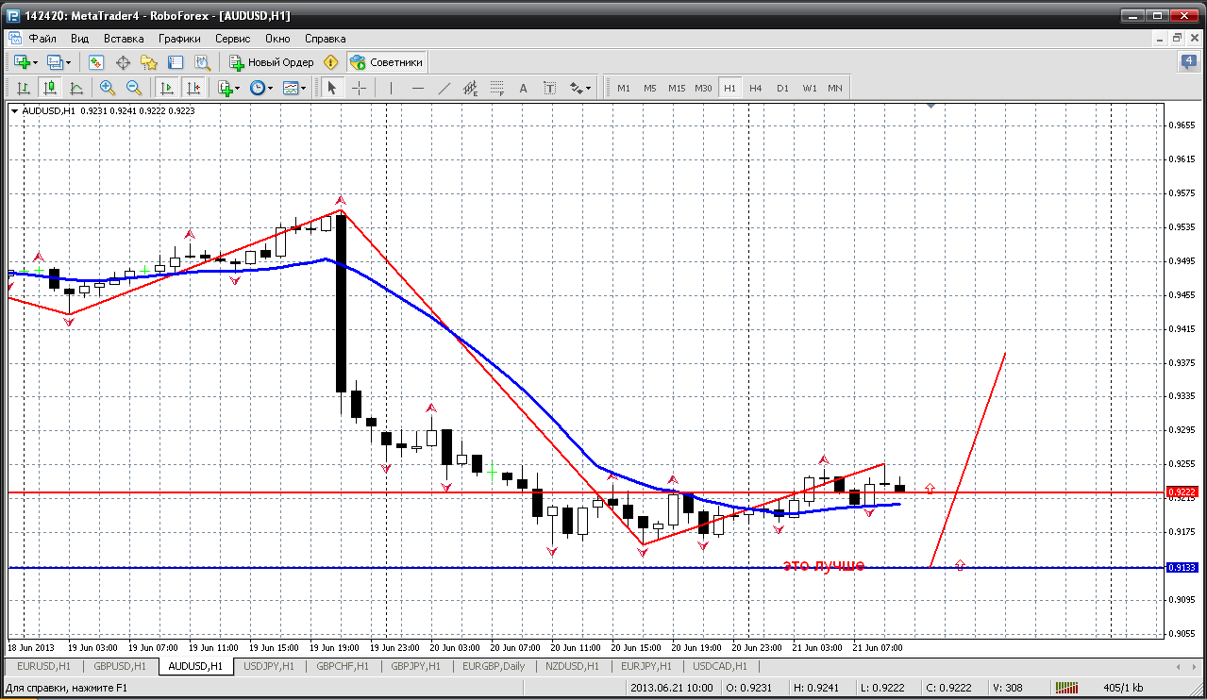Switch timeframe to H4

click(756, 88)
